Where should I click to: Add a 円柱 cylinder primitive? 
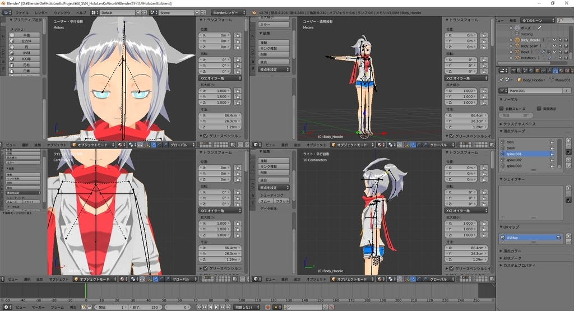25,65
